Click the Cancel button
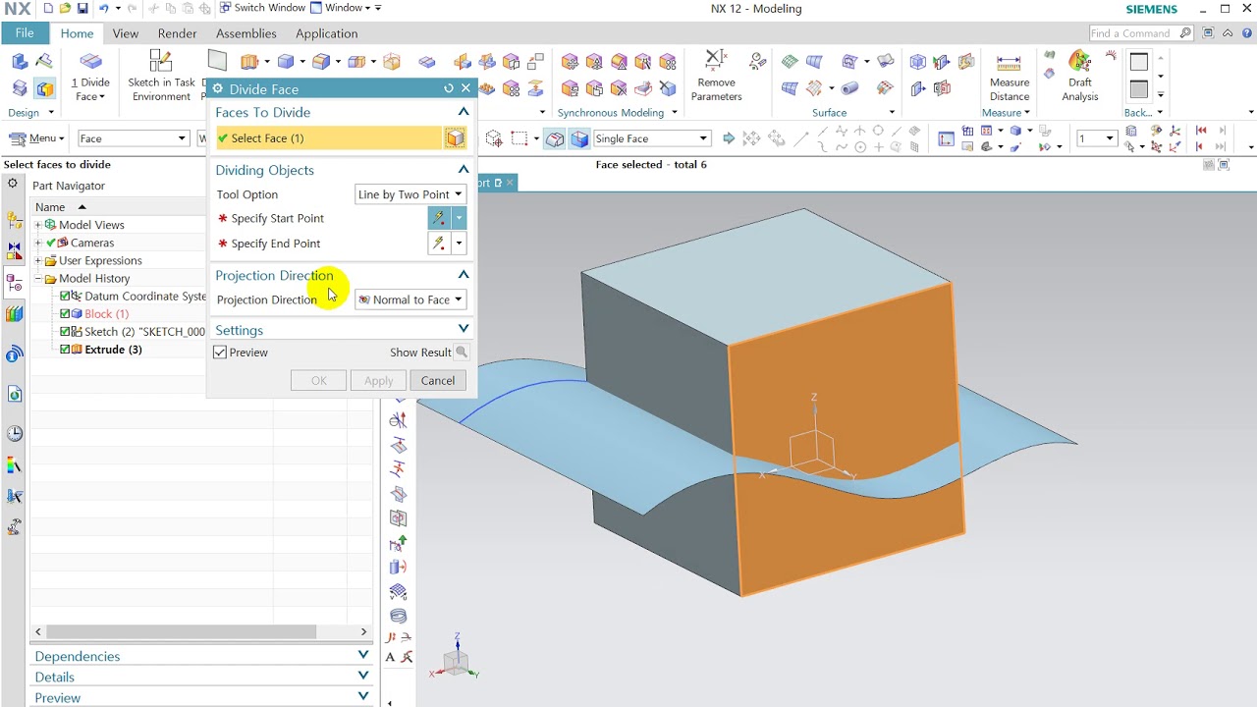This screenshot has height=707, width=1257. [438, 381]
